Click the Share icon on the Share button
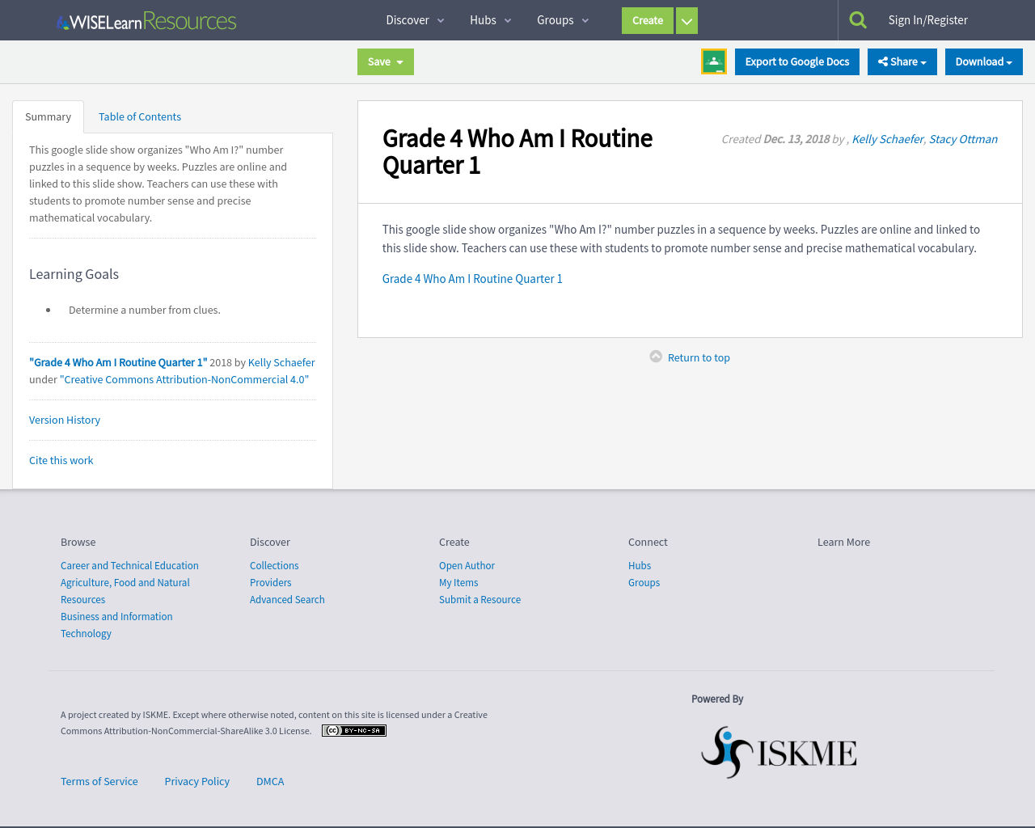Screen dimensions: 1035x828 (x=881, y=61)
